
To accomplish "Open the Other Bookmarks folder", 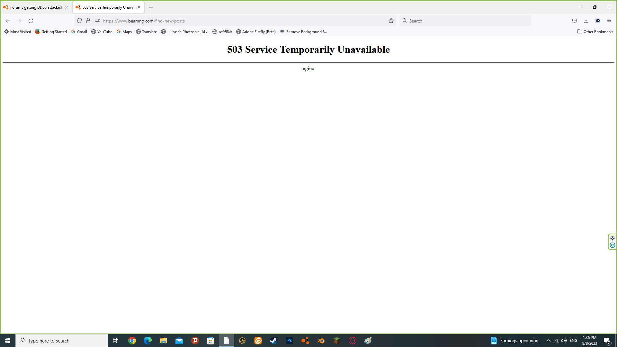I will pos(595,32).
